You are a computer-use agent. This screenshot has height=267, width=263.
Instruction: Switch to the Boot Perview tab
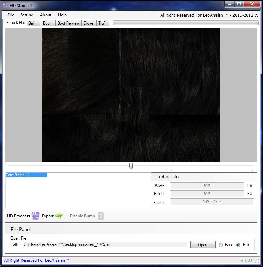tap(68, 23)
